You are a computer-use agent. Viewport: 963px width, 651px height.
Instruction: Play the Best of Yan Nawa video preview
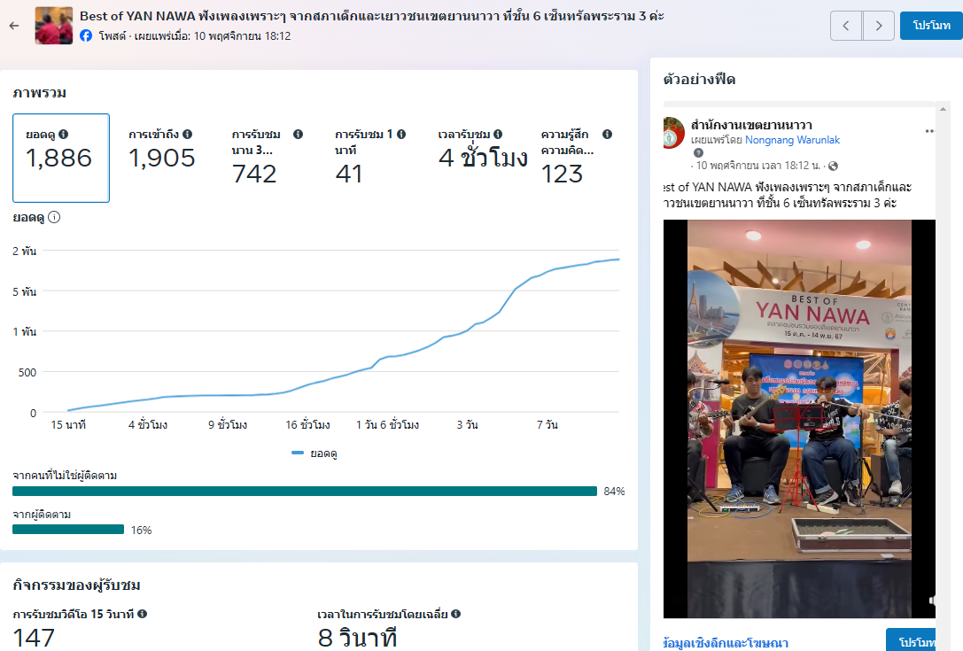(x=799, y=419)
